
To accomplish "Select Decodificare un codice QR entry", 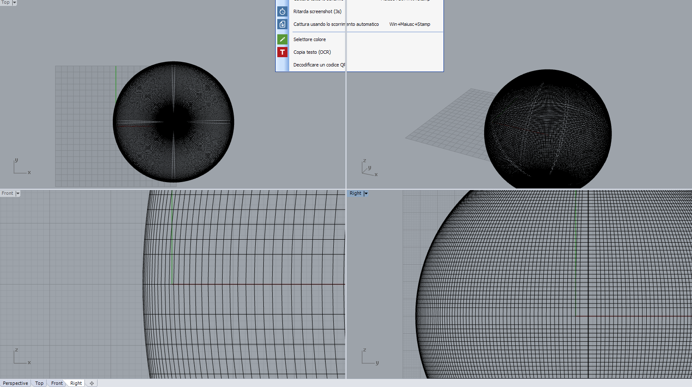I will tap(319, 65).
